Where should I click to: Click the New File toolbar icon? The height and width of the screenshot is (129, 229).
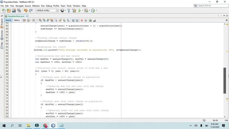click(4, 10)
